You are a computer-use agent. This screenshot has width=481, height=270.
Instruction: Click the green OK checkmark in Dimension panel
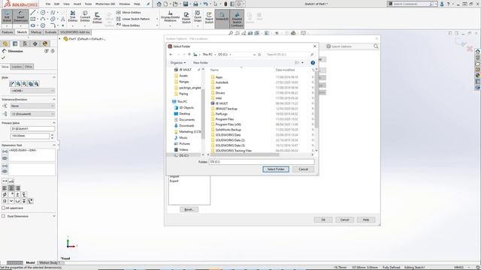pos(3,58)
